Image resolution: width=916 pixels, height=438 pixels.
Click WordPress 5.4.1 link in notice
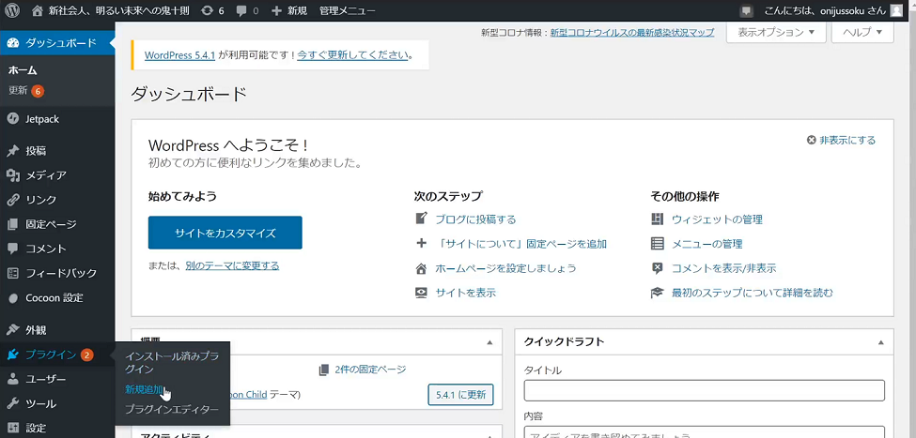coord(180,55)
